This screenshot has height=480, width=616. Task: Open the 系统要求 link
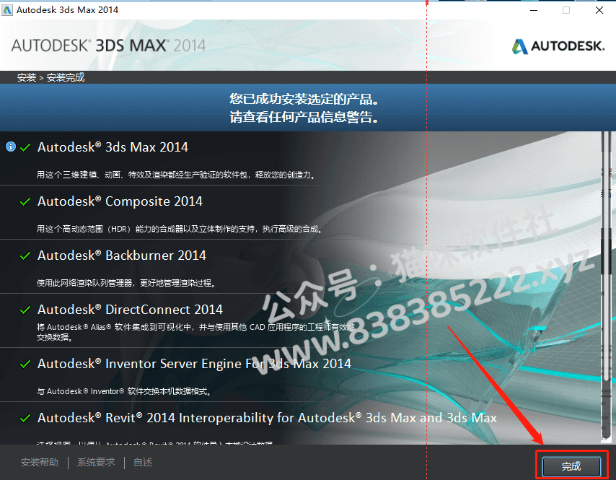pyautogui.click(x=96, y=462)
